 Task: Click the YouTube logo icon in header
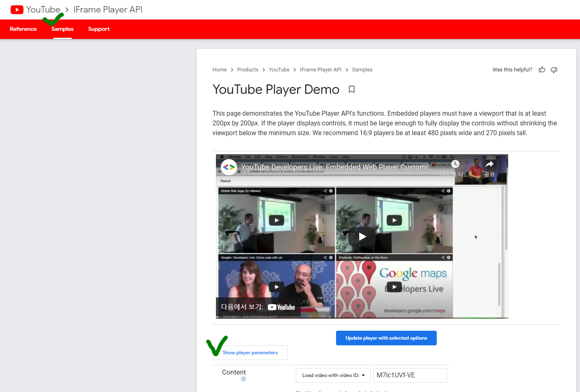tap(17, 10)
